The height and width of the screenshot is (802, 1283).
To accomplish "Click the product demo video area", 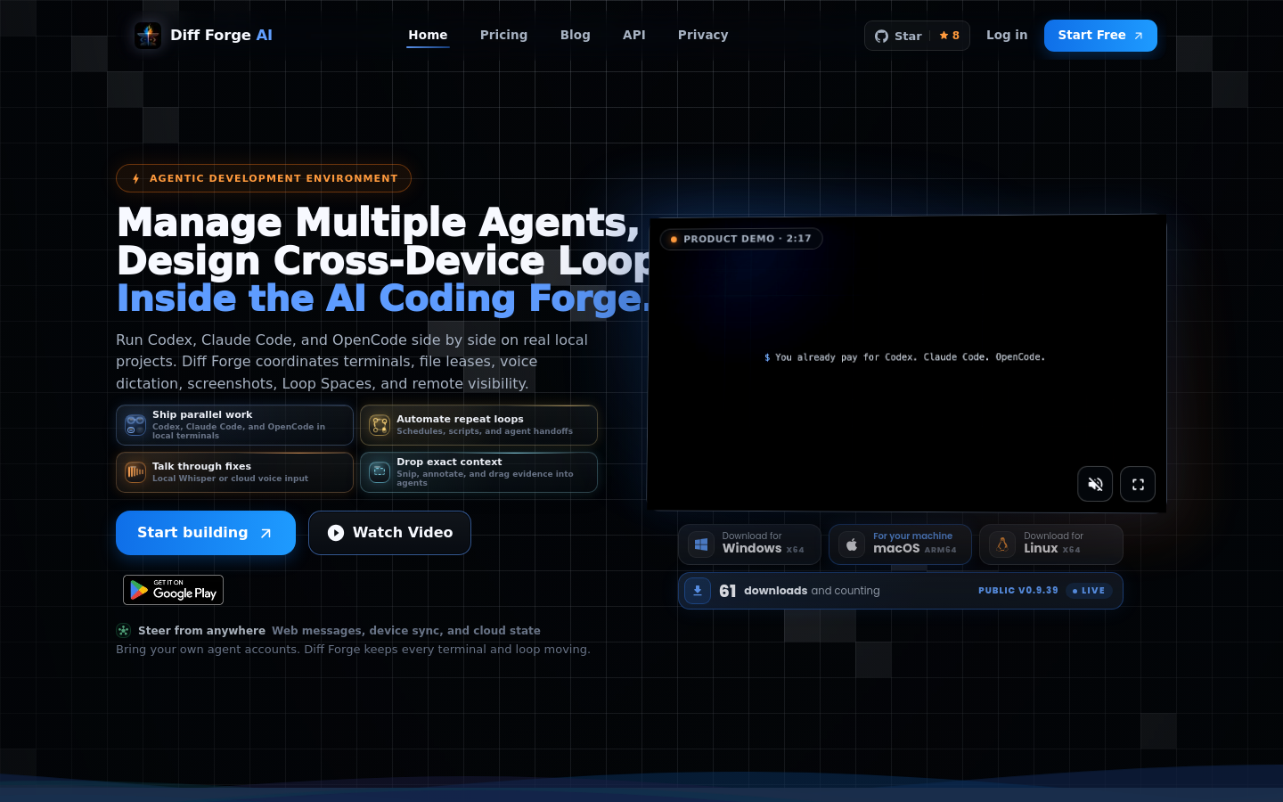I will (x=907, y=363).
